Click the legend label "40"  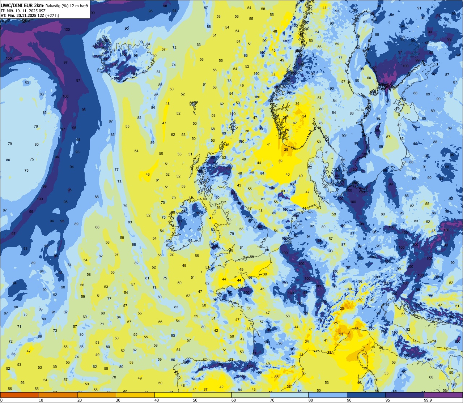[x=157, y=400]
